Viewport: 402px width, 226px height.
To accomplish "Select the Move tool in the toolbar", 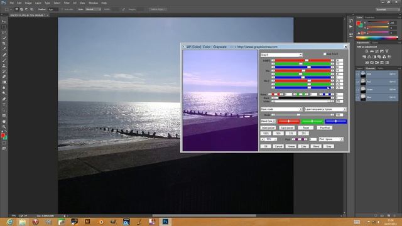I will 4,21.
